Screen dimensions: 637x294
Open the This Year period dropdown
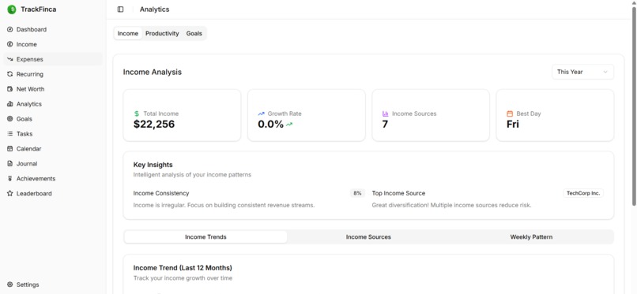tap(582, 72)
